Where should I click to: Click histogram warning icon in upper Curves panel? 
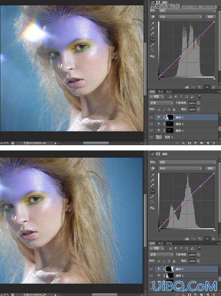[x=152, y=56]
